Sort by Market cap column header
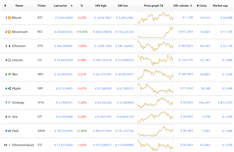This screenshot has height=152, width=234. tap(219, 6)
